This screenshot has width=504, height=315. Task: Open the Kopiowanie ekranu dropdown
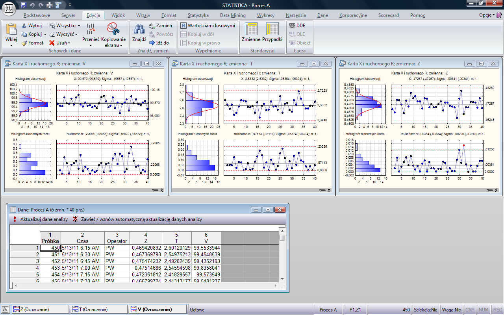tap(121, 45)
